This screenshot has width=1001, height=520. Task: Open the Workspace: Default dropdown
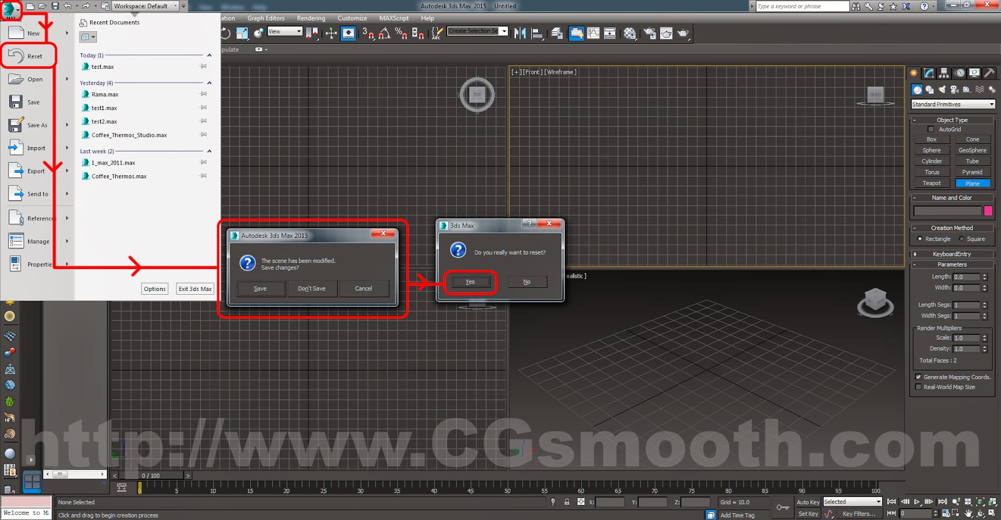coord(145,6)
